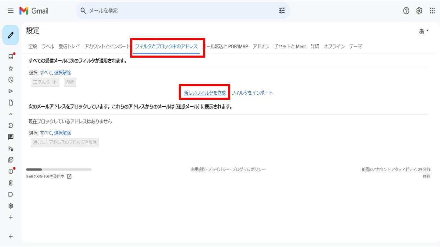Open Starred mail star icon
The width and height of the screenshot is (440, 247).
coord(11,68)
